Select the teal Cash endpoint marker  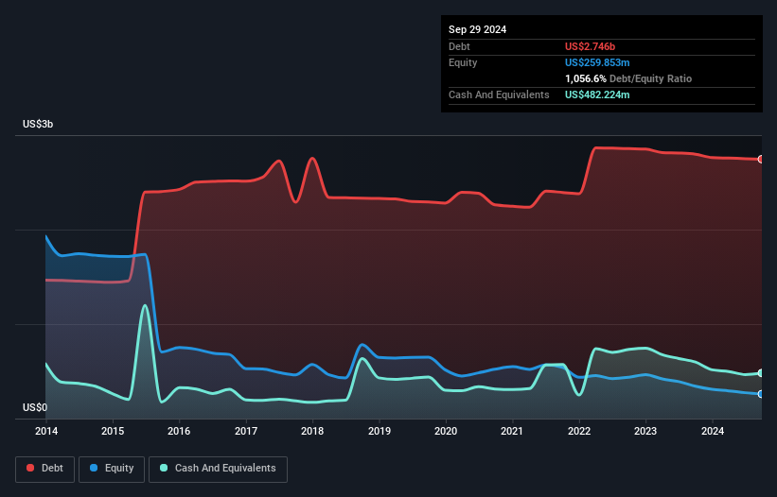coord(761,373)
